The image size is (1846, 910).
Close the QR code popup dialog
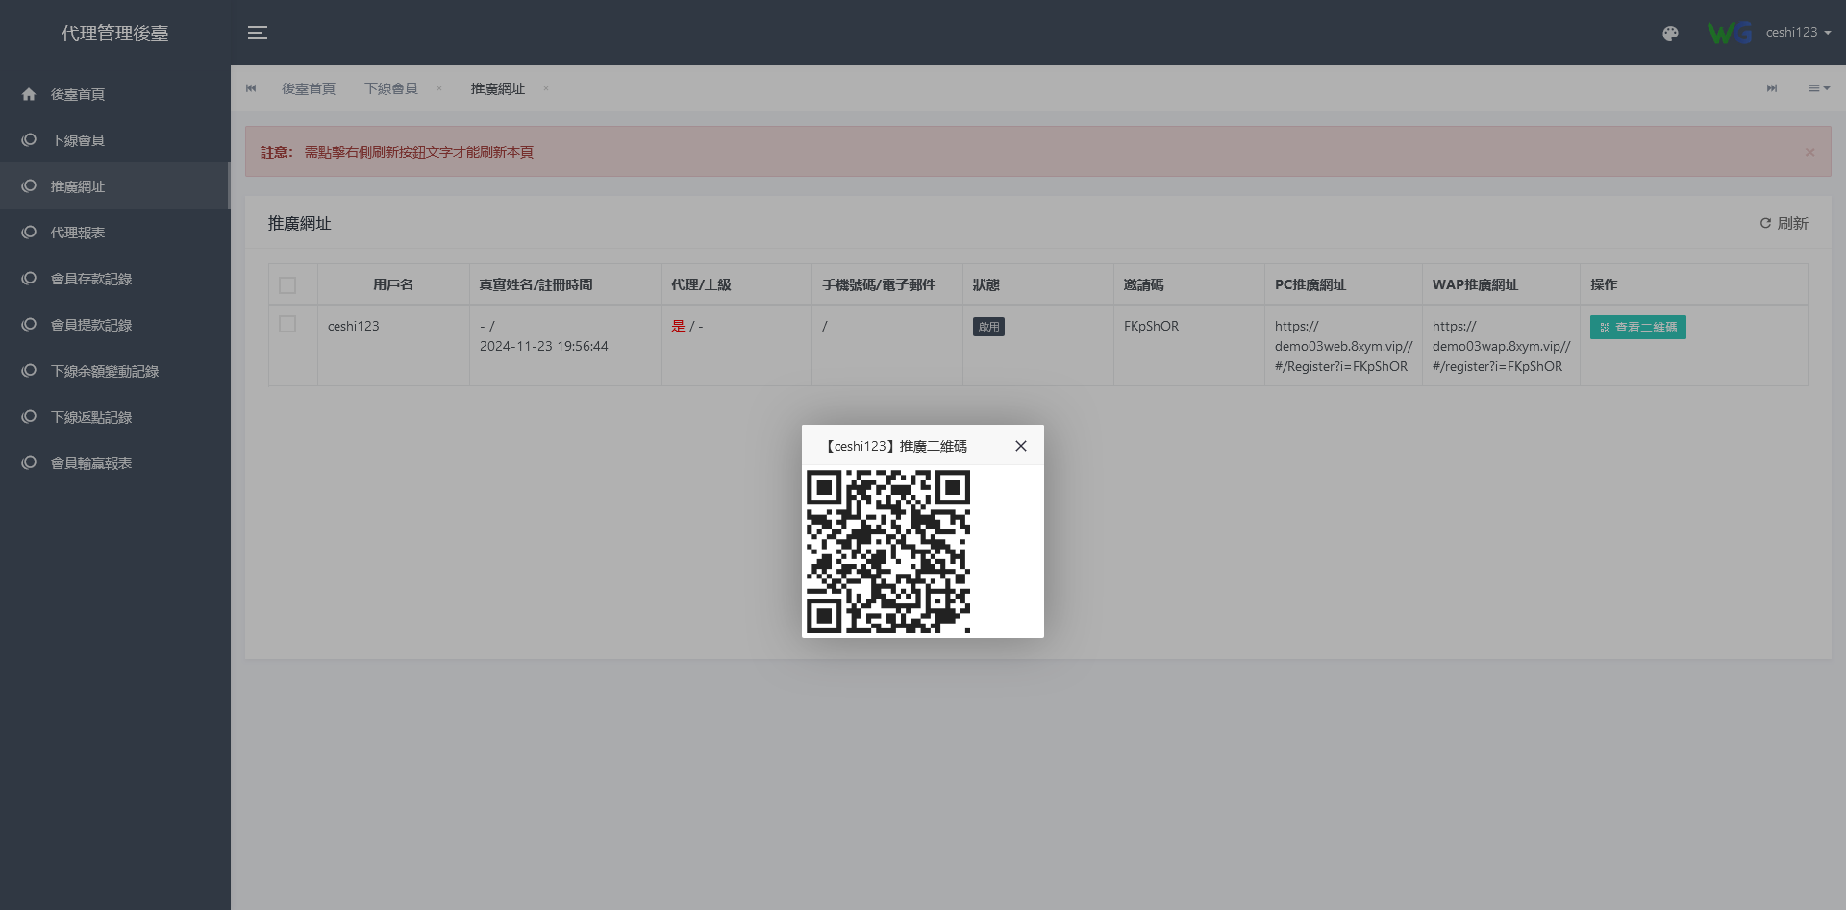point(1021,446)
